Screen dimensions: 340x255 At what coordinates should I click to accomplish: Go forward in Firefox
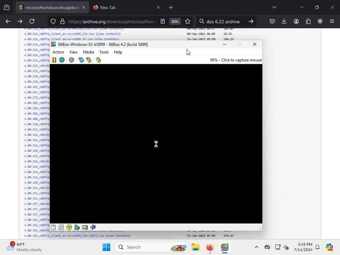pos(20,21)
